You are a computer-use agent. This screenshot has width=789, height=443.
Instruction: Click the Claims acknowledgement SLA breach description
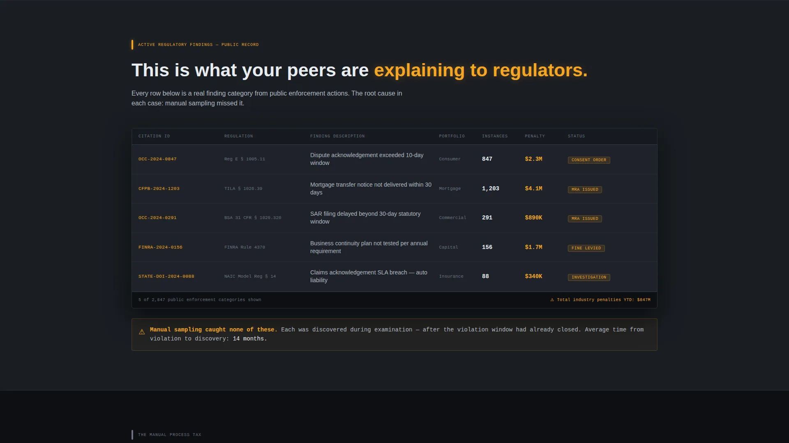tap(369, 276)
